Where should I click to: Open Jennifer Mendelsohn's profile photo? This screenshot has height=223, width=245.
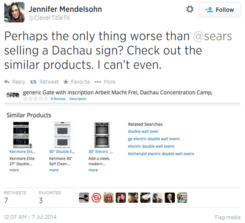14,12
